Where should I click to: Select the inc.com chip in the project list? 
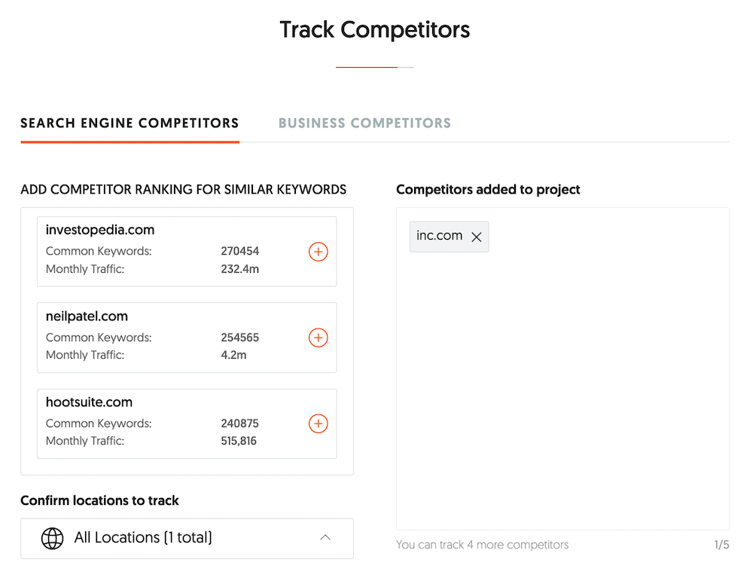point(439,236)
